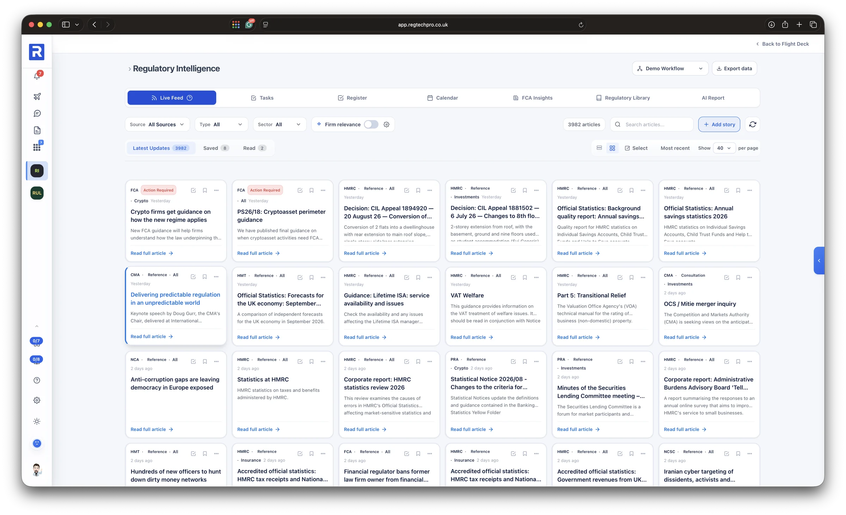Open the help question mark icon

pyautogui.click(x=37, y=380)
